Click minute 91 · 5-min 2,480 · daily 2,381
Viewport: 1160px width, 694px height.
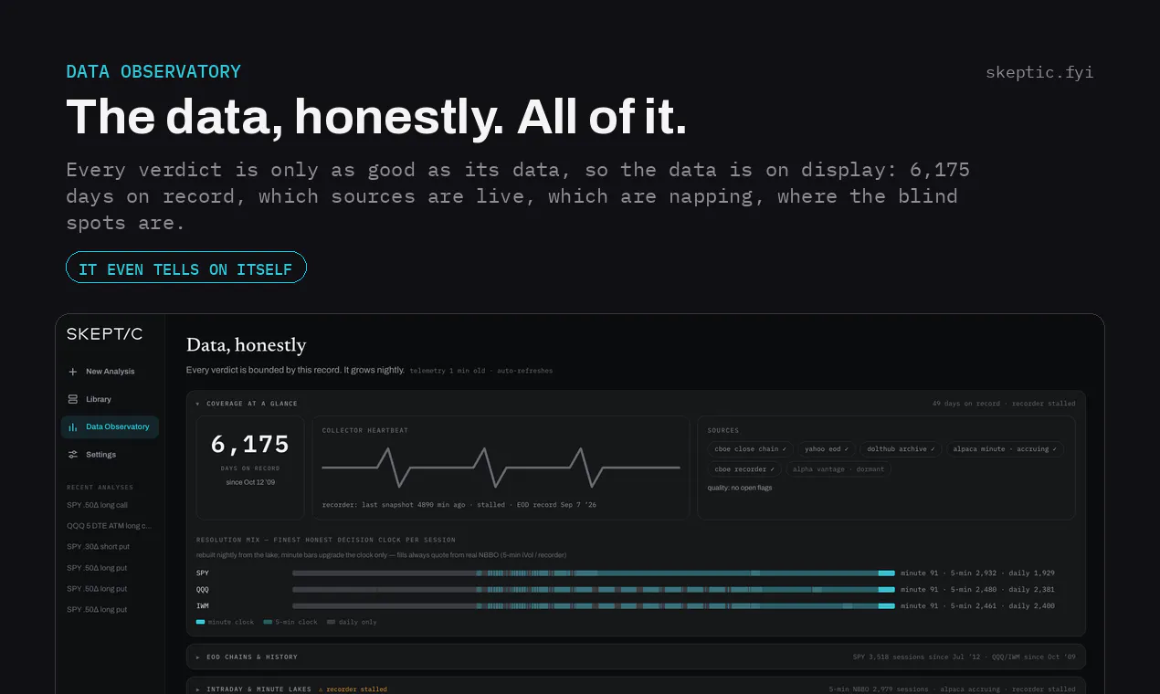(977, 590)
